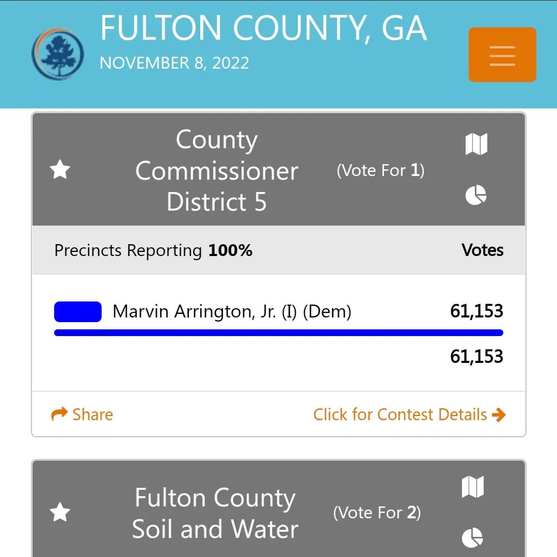Open the map view for District 5 contest
This screenshot has height=557, width=557.
tap(475, 144)
